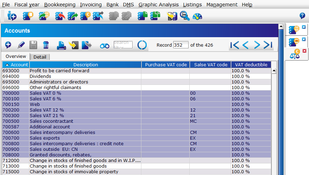309x175 pixels.
Task: Open the dashboard gauge icon
Action: [197, 16]
